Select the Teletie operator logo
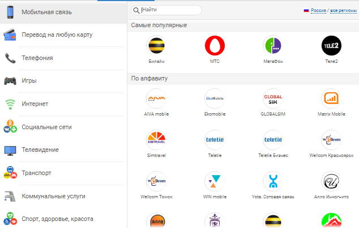This screenshot has width=359, height=230. (x=215, y=140)
